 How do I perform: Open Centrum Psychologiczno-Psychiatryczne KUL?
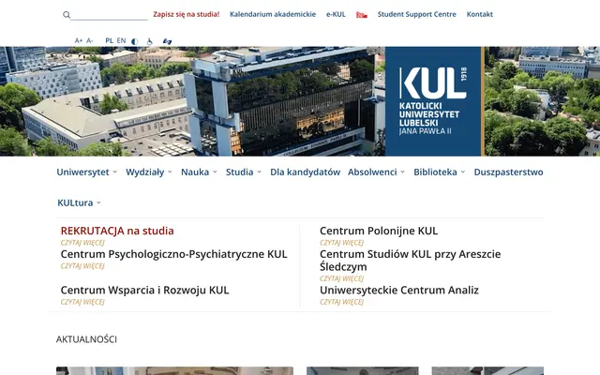pyautogui.click(x=173, y=254)
